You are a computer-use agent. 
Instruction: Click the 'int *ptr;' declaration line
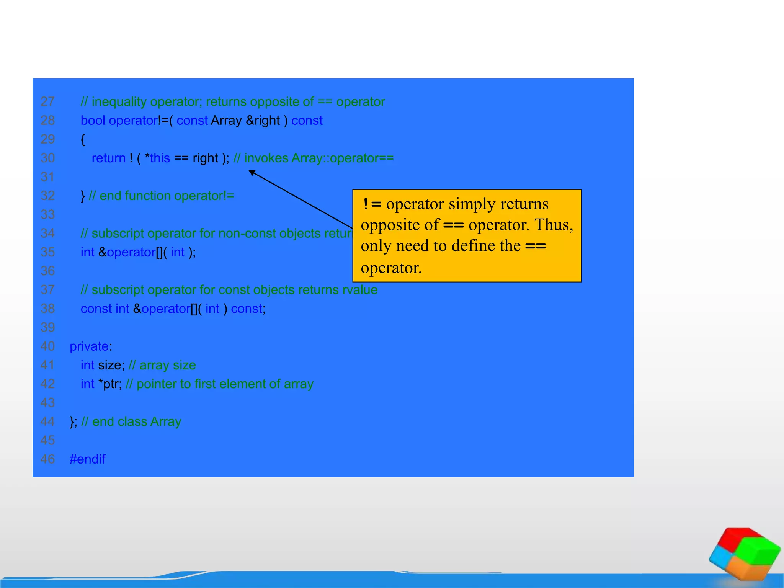pos(101,384)
